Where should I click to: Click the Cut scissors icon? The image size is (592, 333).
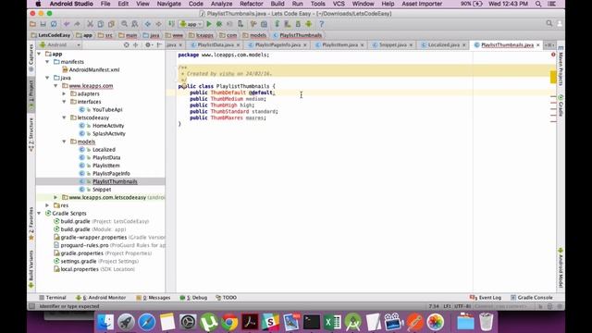click(x=90, y=24)
